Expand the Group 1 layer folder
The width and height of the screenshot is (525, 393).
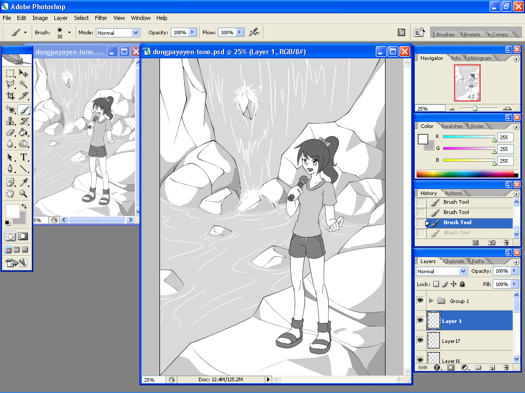coord(431,301)
